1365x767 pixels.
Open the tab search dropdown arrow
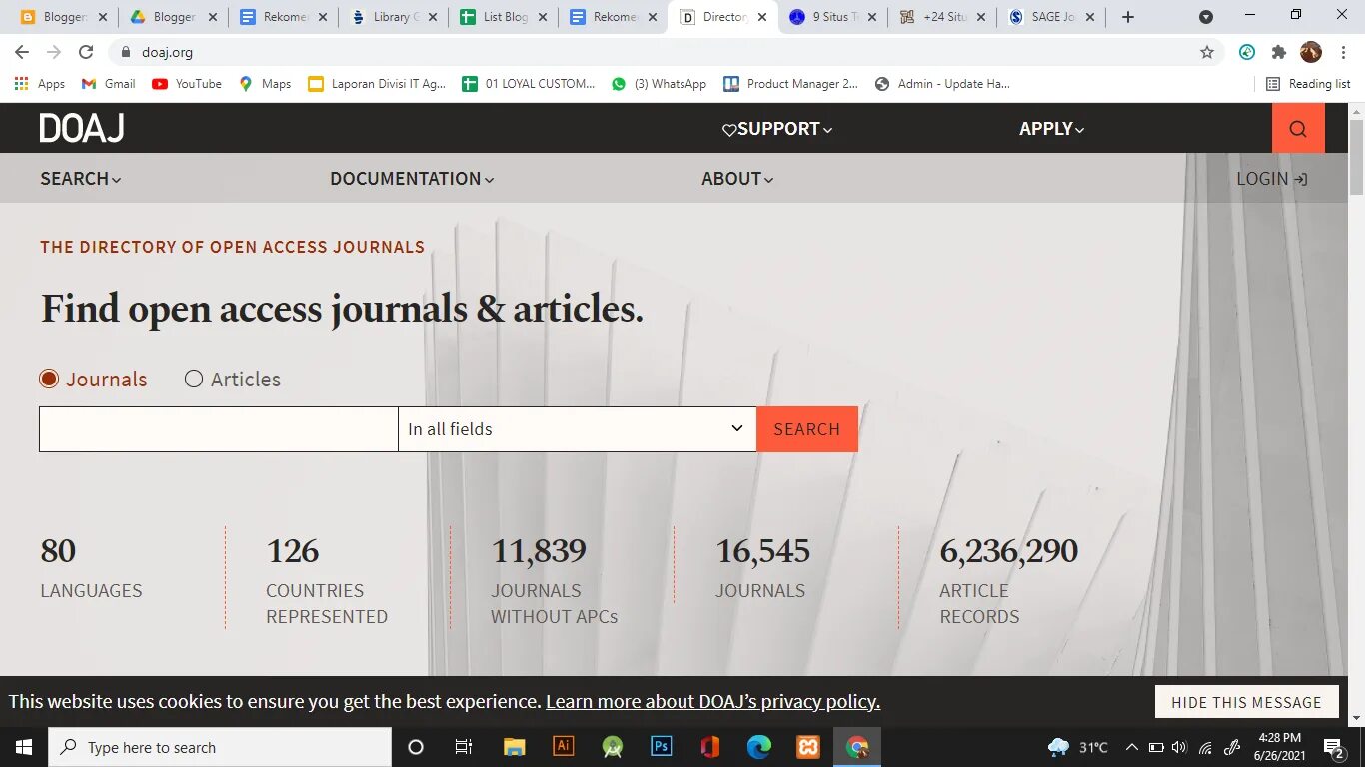click(1206, 17)
